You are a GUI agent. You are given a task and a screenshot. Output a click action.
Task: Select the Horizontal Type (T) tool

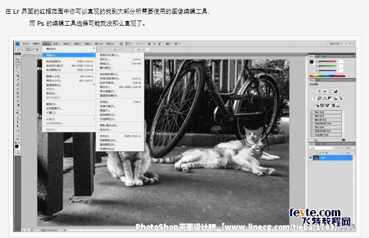(17, 122)
